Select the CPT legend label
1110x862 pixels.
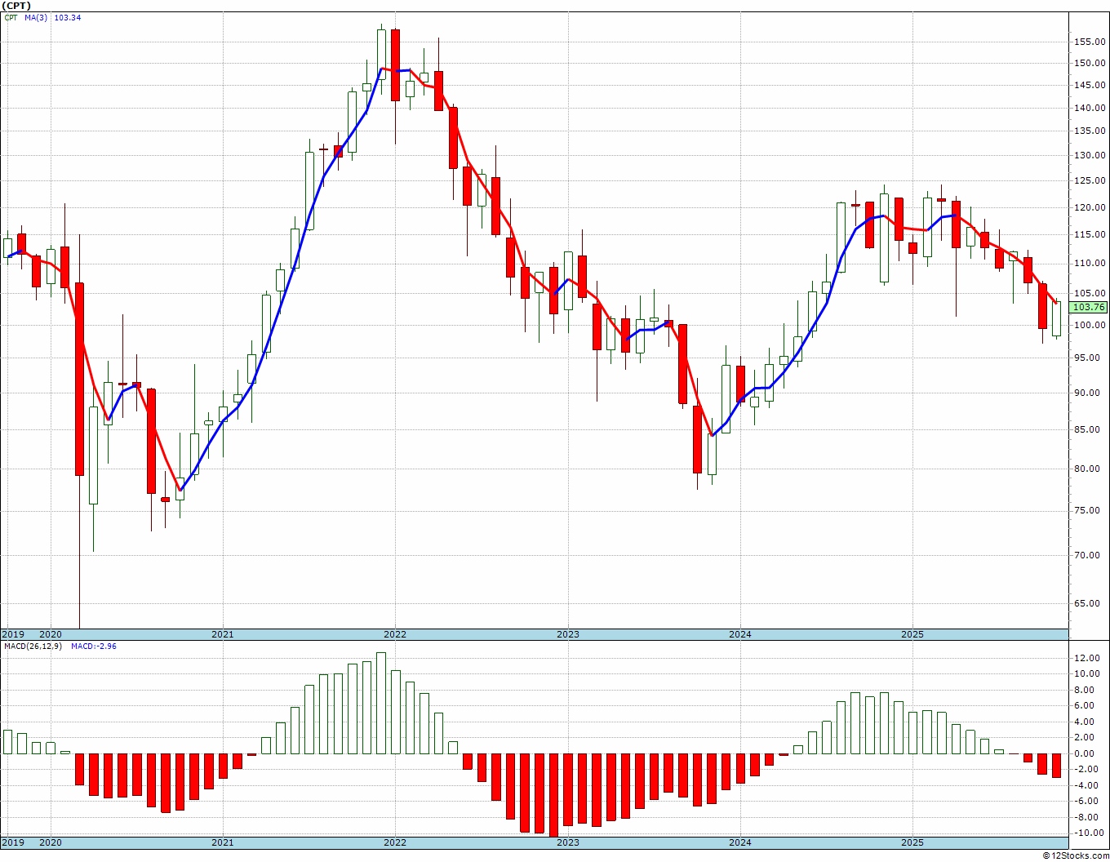11,18
